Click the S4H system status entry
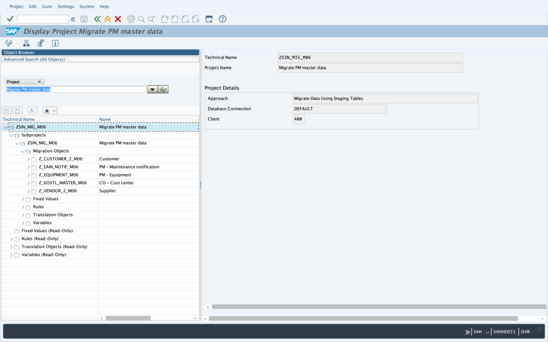This screenshot has height=342, width=548. click(x=478, y=332)
